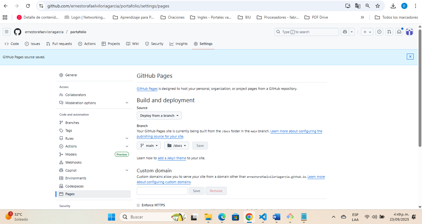Open the /docs folder dropdown
This screenshot has width=422, height=224.
pos(176,146)
